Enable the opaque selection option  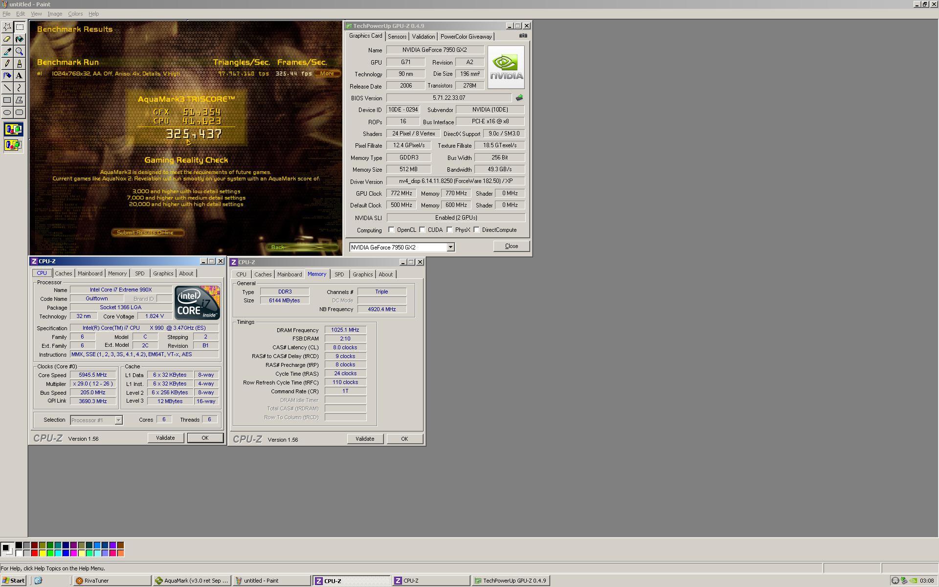tap(13, 130)
